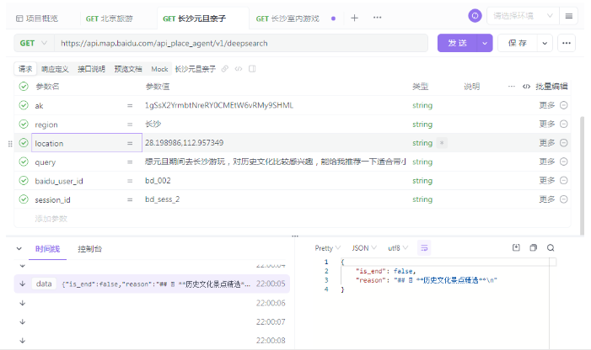Toggle the word wrap icon in response toolbar
The height and width of the screenshot is (350, 591).
click(424, 247)
